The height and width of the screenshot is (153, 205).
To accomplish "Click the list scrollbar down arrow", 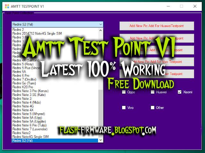I will (x=101, y=140).
